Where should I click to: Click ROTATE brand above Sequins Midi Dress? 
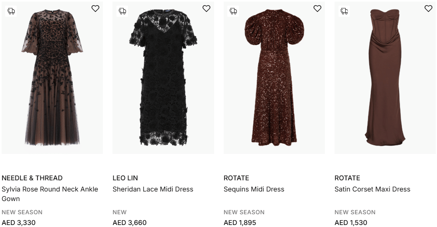236,178
